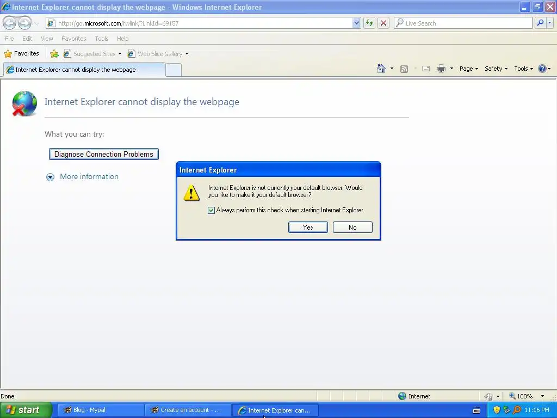
Task: Open the zoom level dropdown arrow
Action: point(542,396)
